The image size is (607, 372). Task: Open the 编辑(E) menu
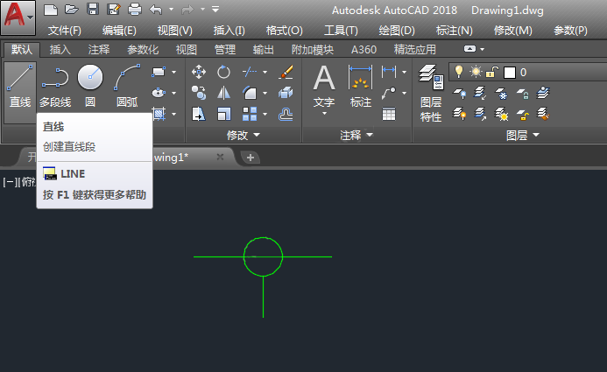coord(119,31)
